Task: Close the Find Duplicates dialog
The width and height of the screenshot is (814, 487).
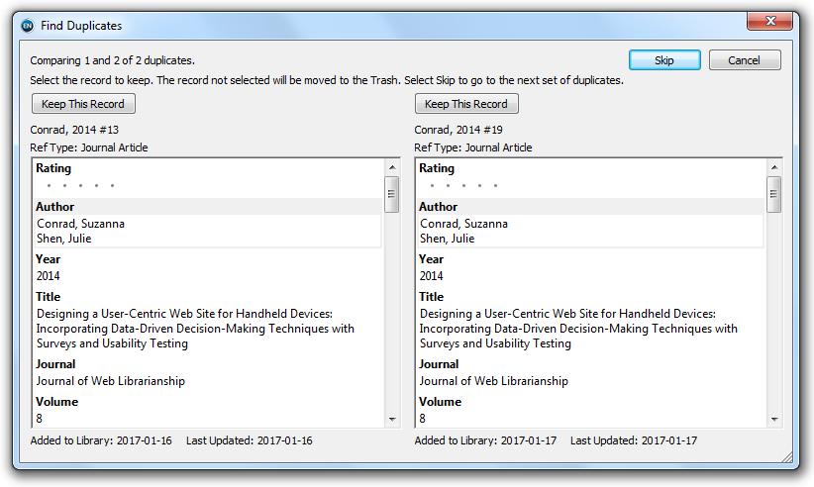Action: click(769, 21)
